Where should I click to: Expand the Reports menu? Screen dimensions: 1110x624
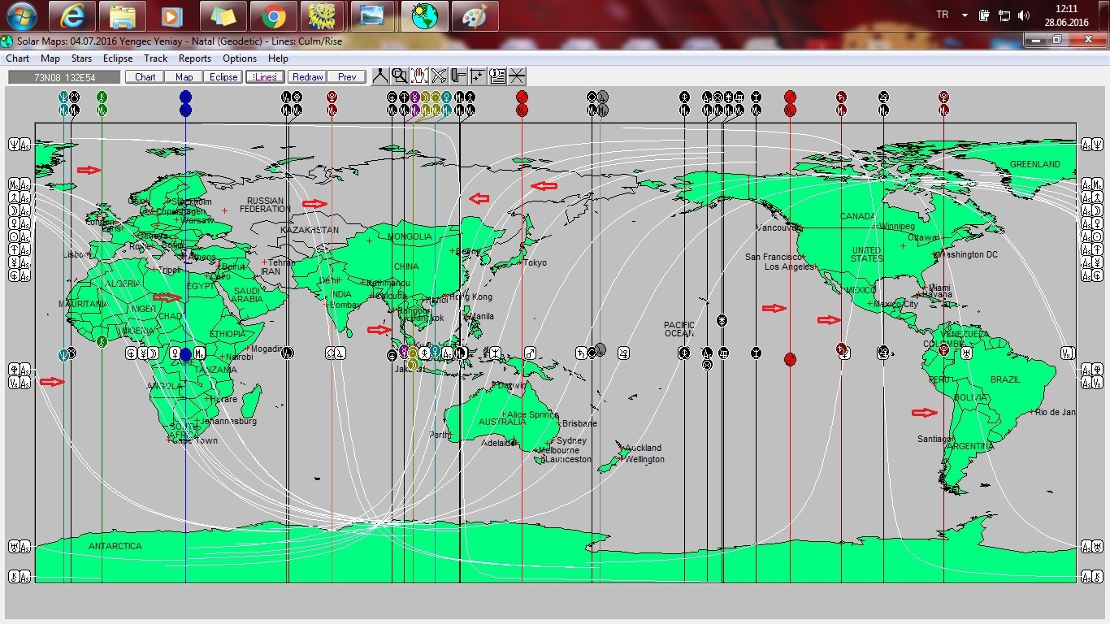point(195,58)
